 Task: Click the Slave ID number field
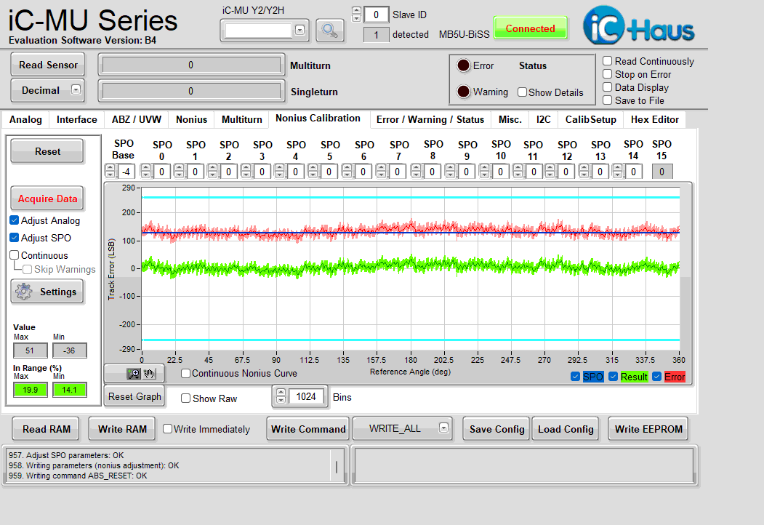[376, 15]
